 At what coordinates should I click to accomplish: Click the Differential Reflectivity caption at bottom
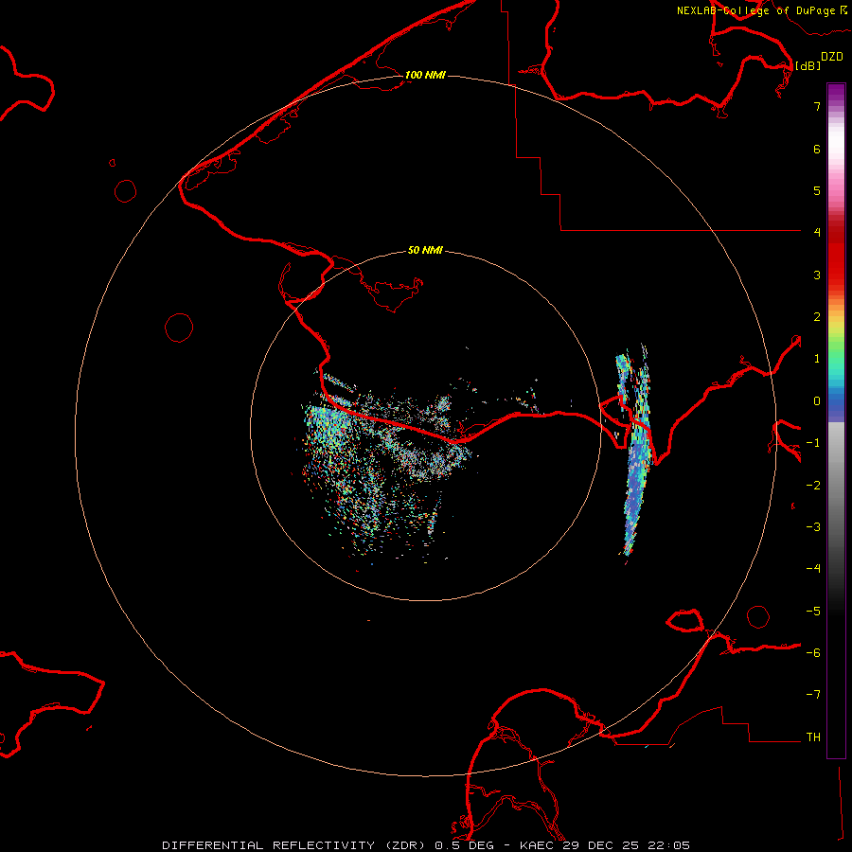pyautogui.click(x=426, y=845)
